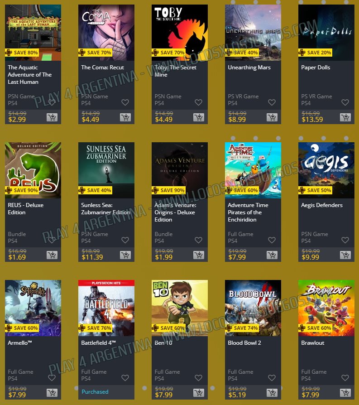This screenshot has height=405, width=359.
Task: Wishlist The Coma: Recut heart icon
Action: (125, 102)
